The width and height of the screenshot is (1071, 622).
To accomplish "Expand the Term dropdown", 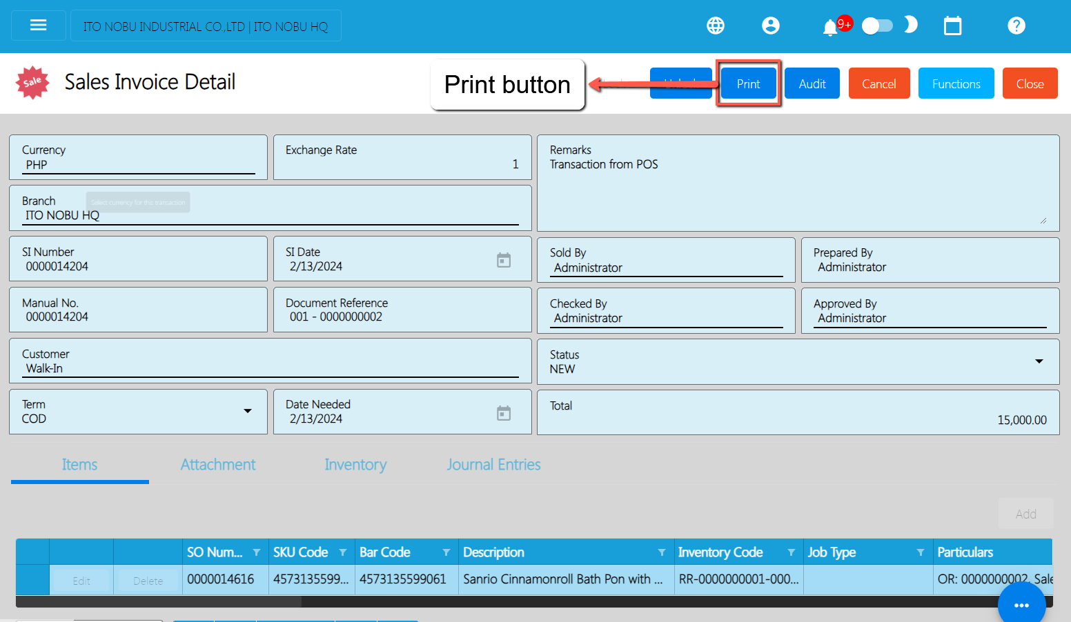I will click(x=247, y=411).
